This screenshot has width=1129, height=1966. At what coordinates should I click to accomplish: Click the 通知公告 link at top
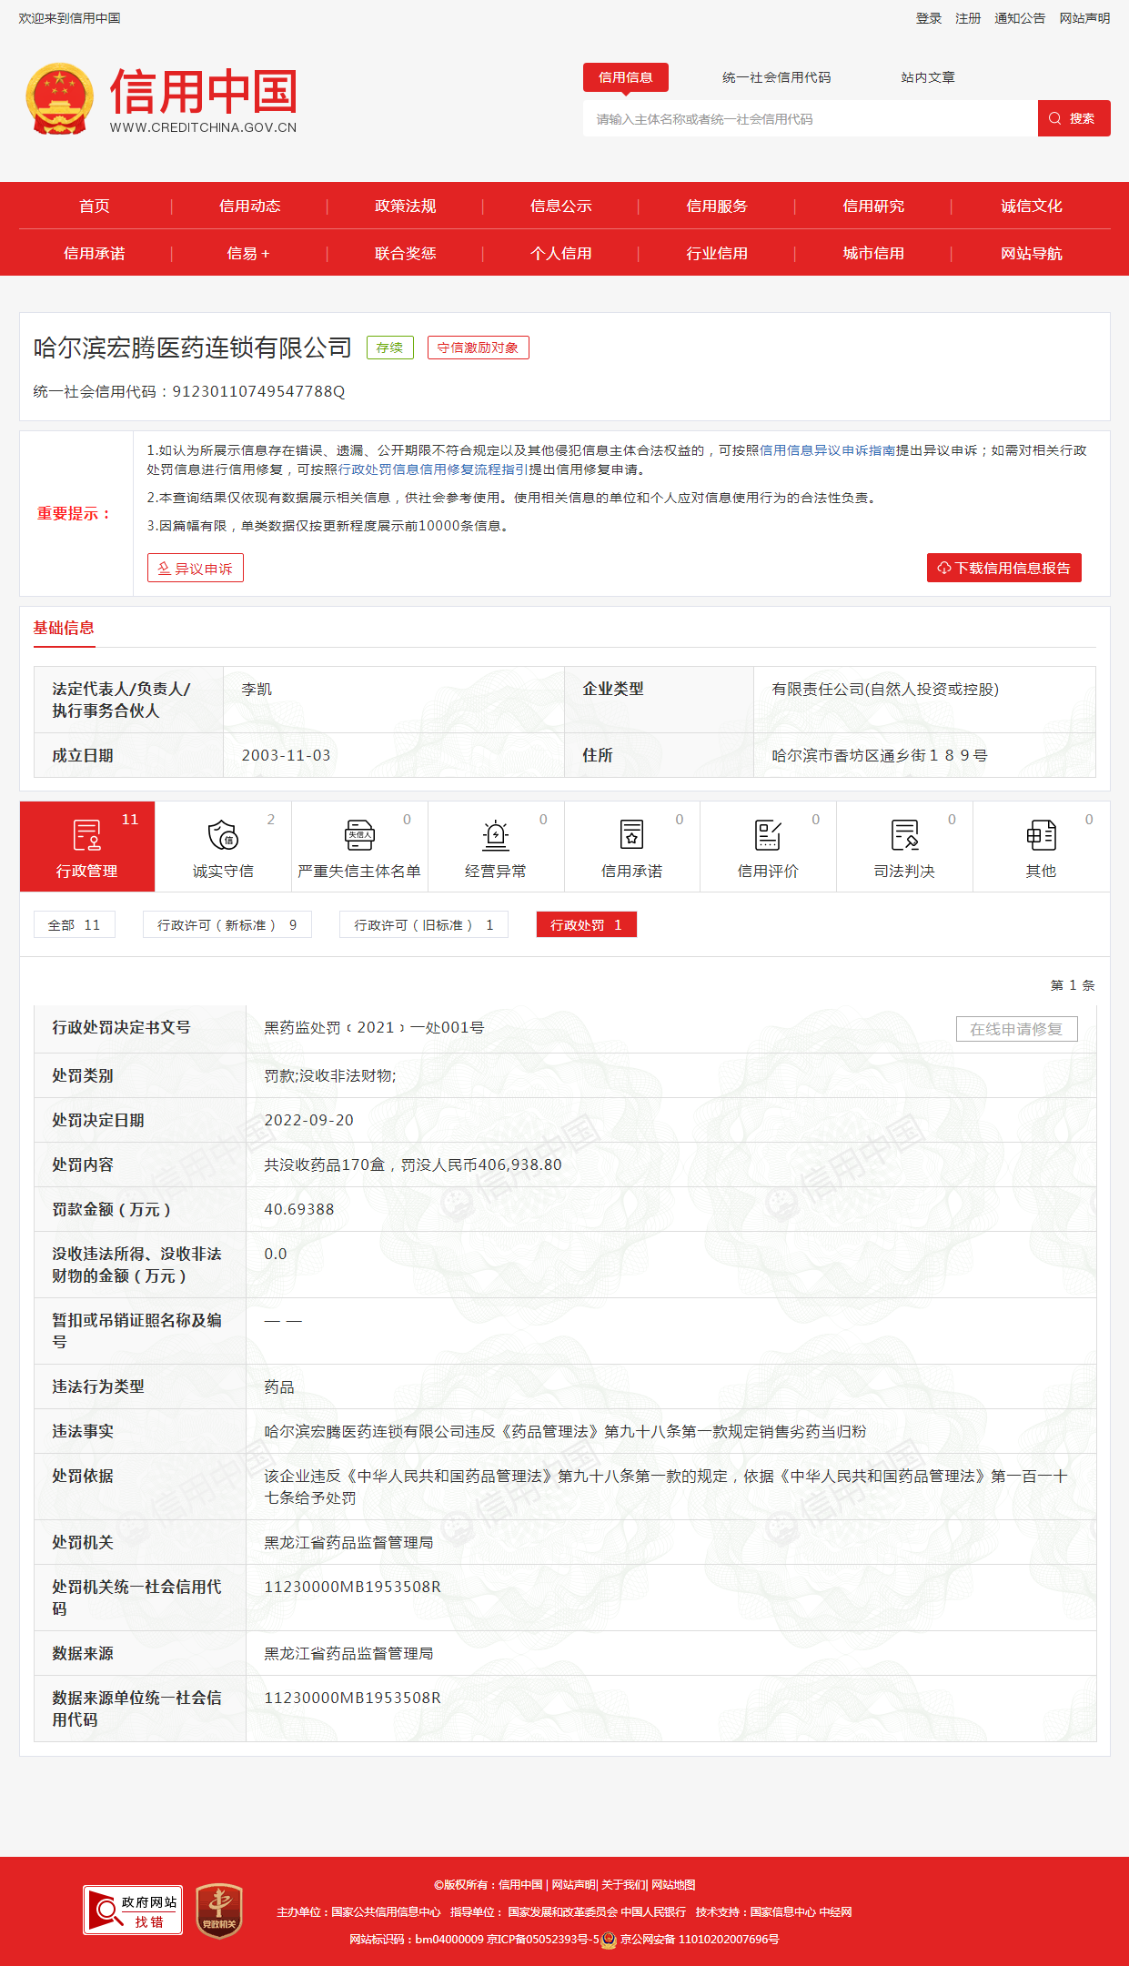point(1020,18)
